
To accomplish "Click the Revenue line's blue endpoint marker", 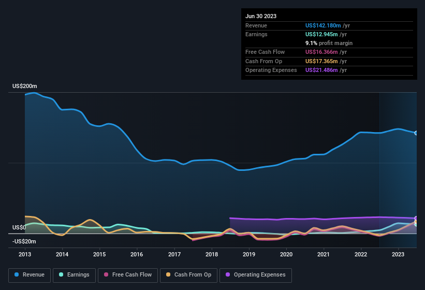I will [416, 133].
